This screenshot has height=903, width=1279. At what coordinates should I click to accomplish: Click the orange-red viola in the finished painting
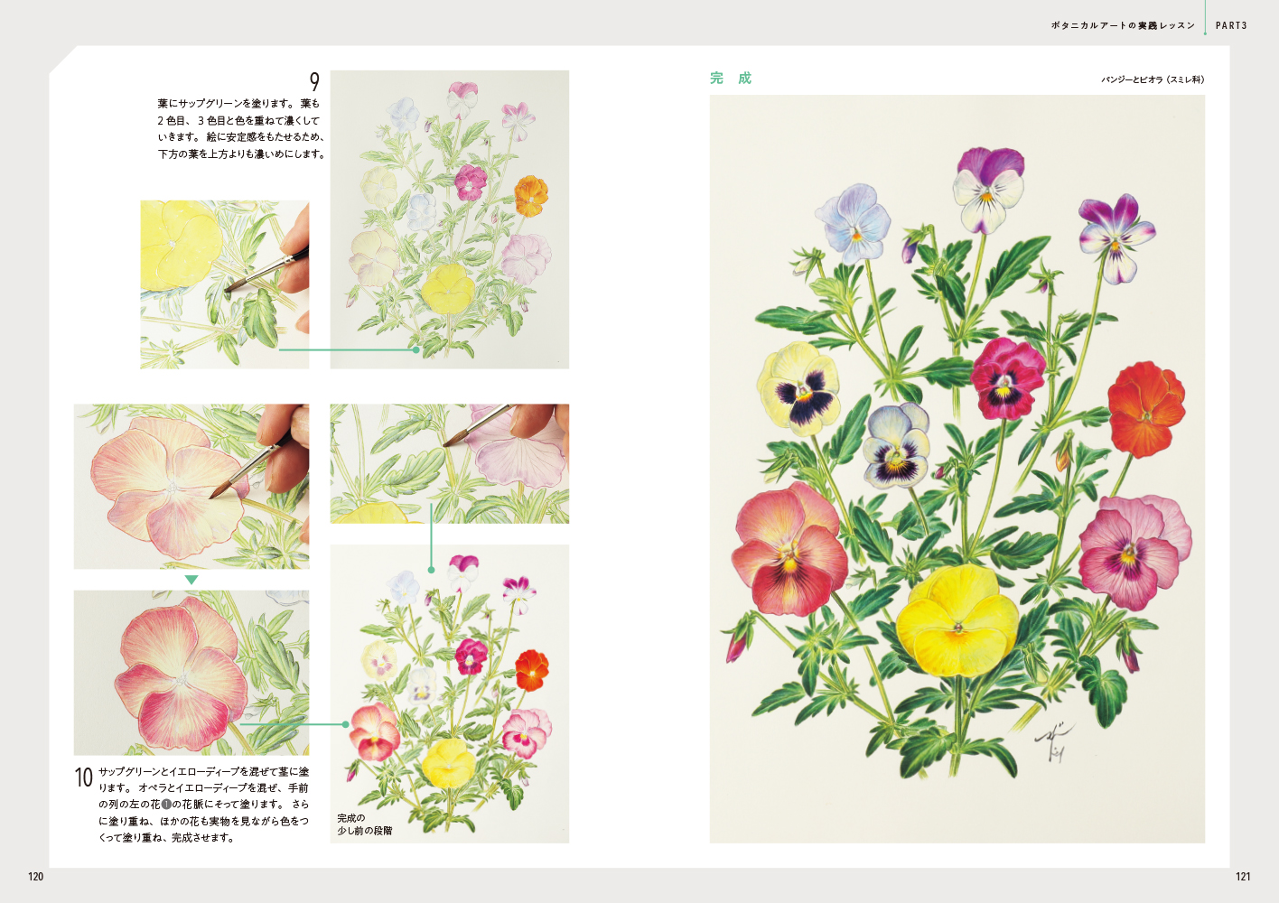[x=1145, y=408]
